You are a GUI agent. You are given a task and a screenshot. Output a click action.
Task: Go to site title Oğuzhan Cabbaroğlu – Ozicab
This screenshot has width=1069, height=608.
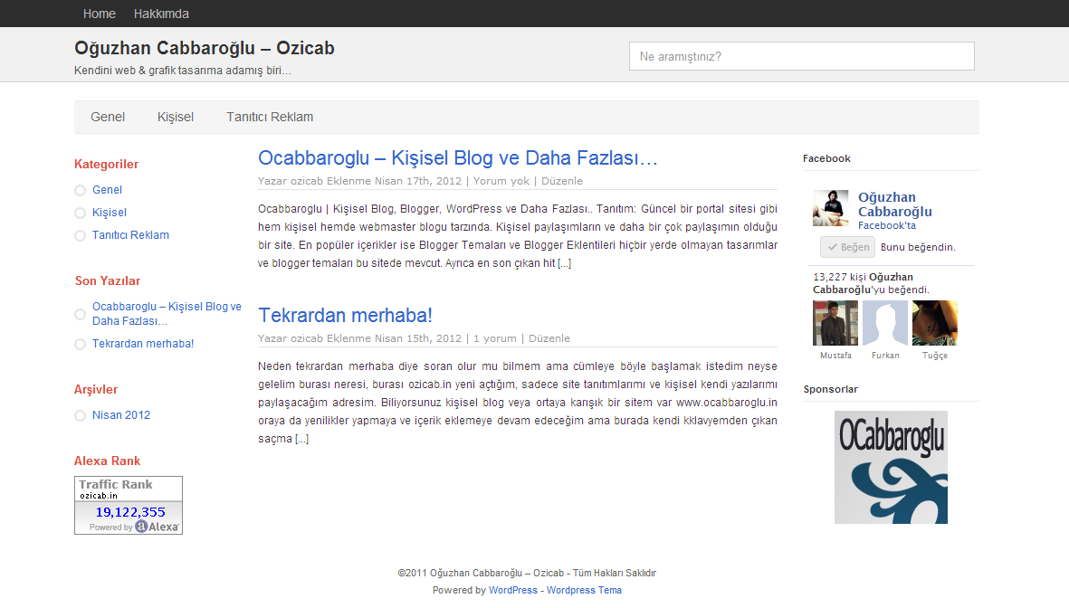click(205, 48)
